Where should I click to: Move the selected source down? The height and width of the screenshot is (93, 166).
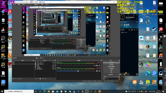click(45, 79)
